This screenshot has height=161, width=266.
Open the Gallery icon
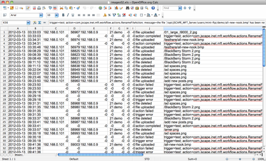pos(137,8)
